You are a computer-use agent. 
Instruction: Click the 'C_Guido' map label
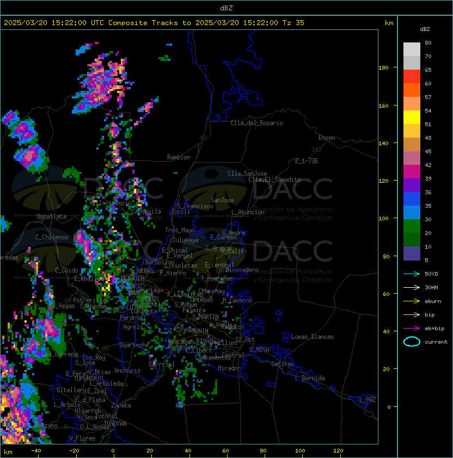click(66, 270)
